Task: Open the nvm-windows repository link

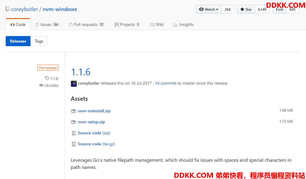Action: click(60, 9)
